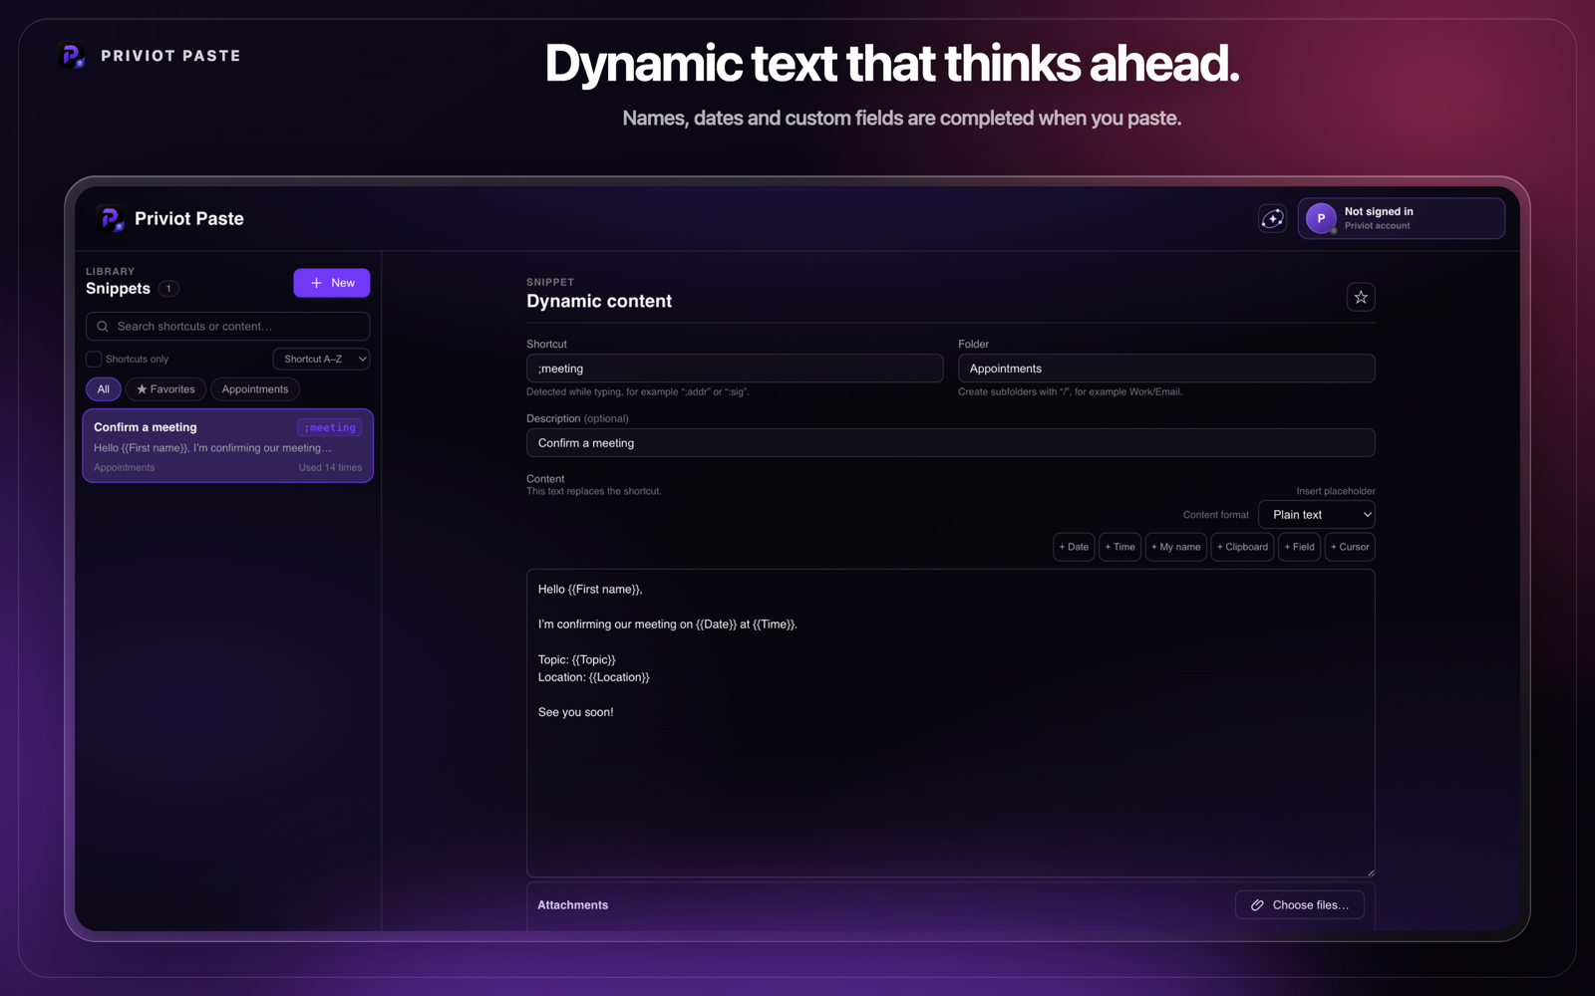Select the Confirm a meeting snippet card
Viewport: 1595px width, 996px height.
pos(228,446)
